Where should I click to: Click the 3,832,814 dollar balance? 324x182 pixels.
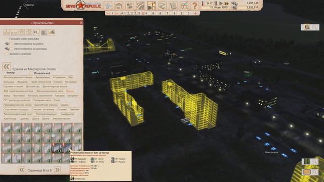coord(252,8)
